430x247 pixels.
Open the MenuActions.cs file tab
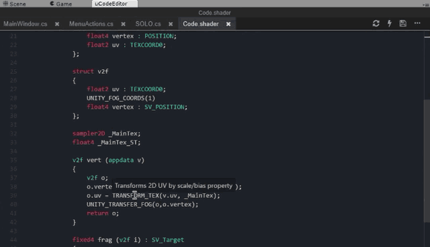tap(91, 23)
